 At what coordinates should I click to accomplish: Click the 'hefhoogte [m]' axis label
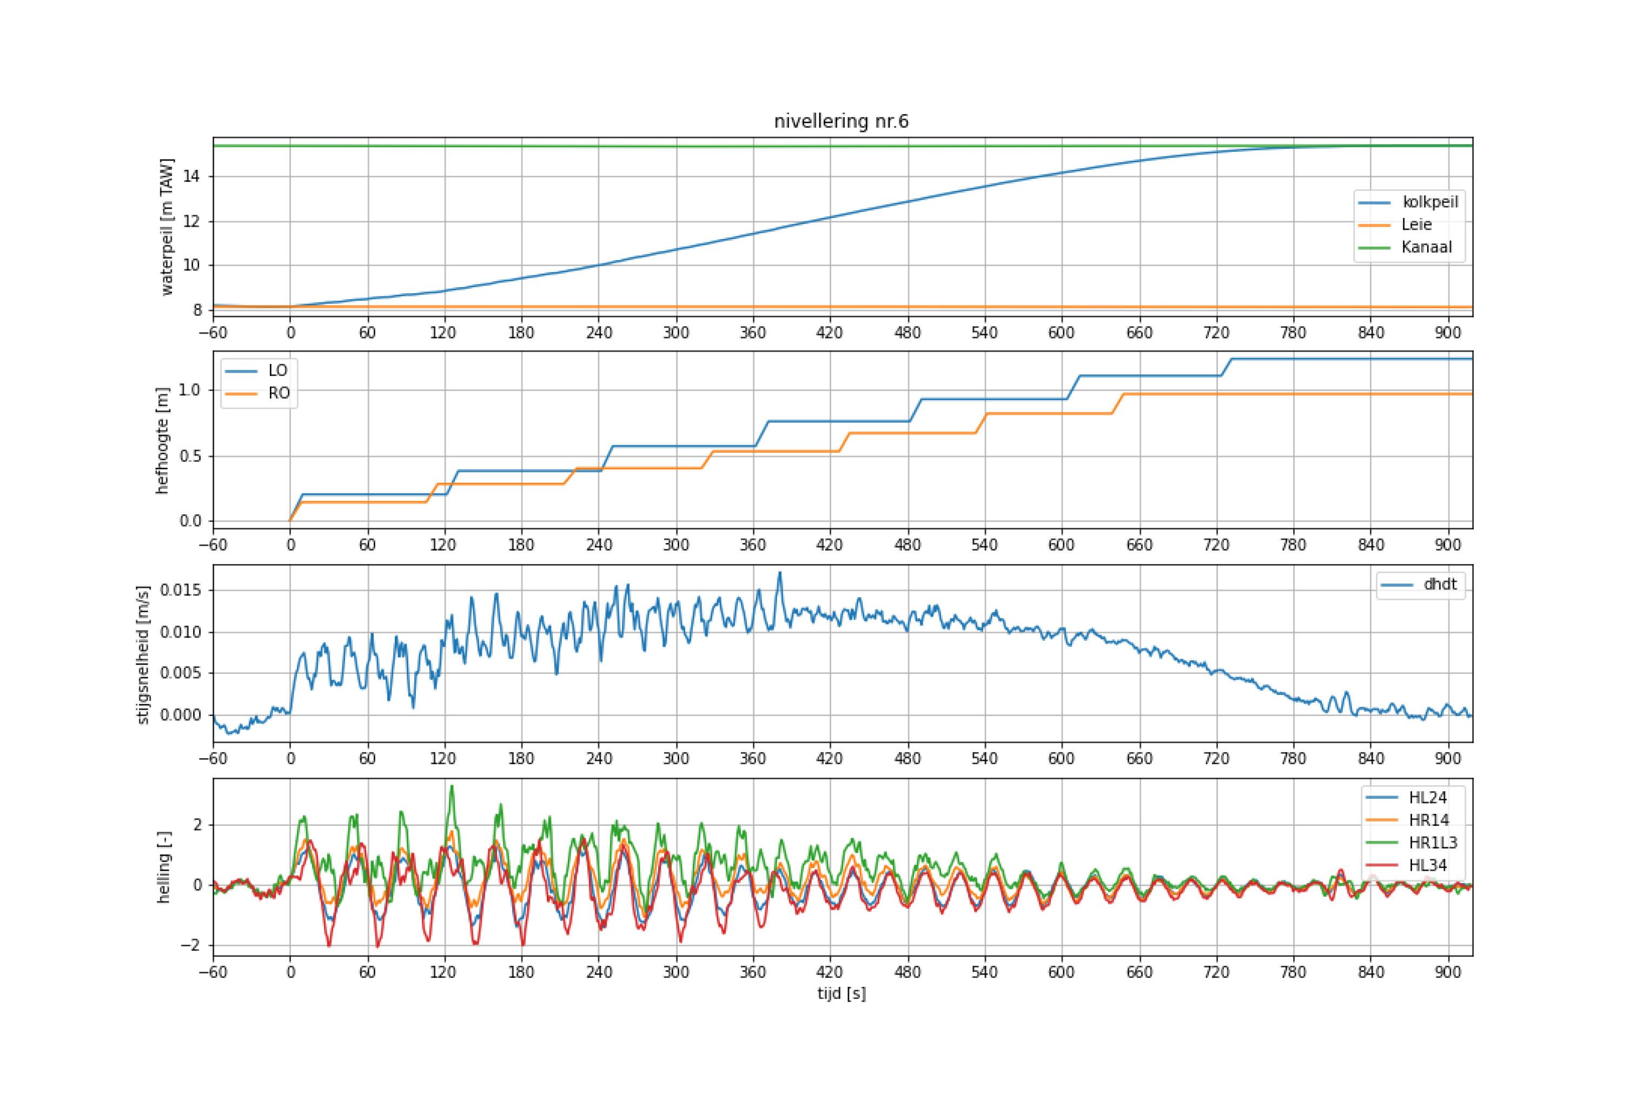(x=163, y=441)
